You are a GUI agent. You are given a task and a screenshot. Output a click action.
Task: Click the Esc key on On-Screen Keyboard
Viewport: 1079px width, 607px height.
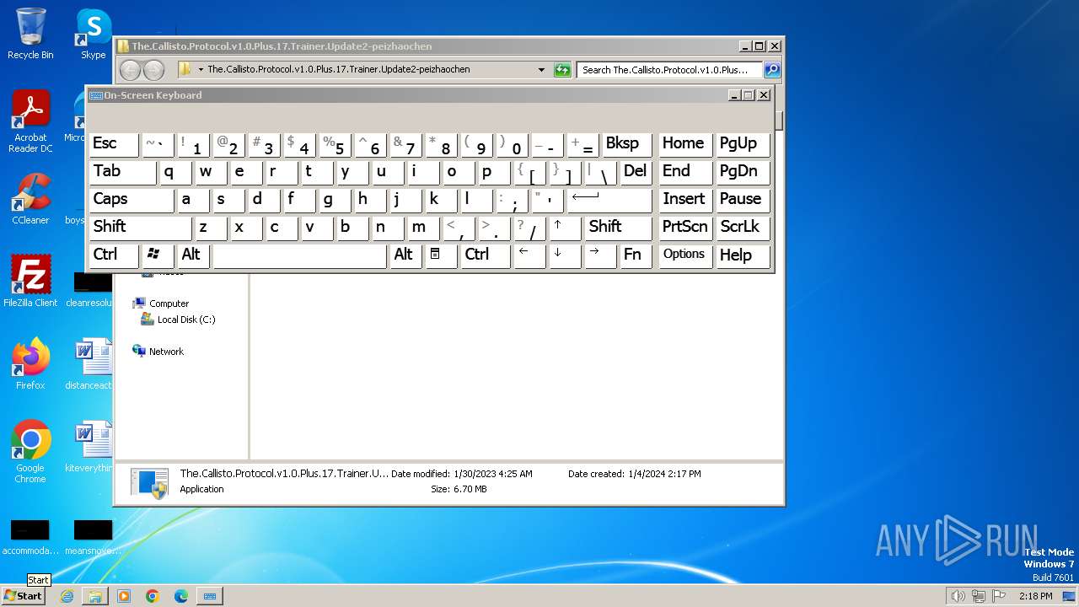[114, 144]
